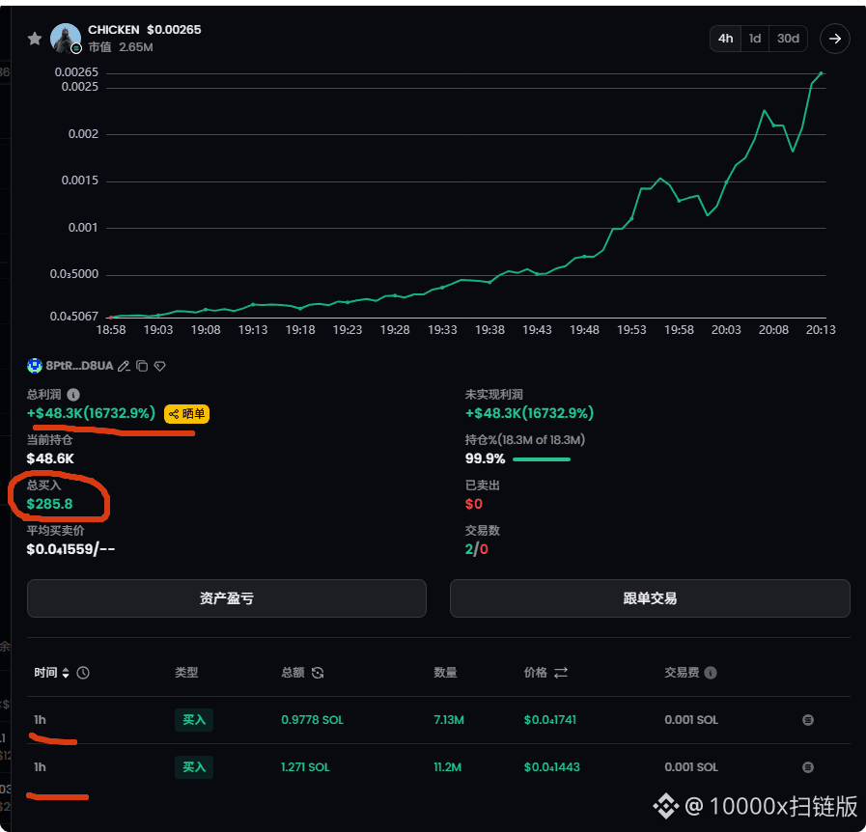Viewport: 866px width, 832px height.
Task: Click the 买入 tag in 1.271 SOL row
Action: coord(194,767)
